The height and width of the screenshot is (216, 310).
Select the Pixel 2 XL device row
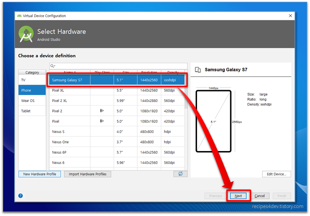[x=117, y=101]
